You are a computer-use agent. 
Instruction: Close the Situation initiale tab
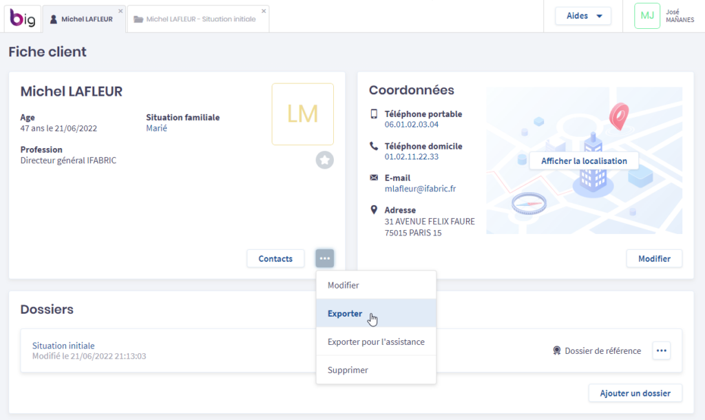pyautogui.click(x=264, y=11)
